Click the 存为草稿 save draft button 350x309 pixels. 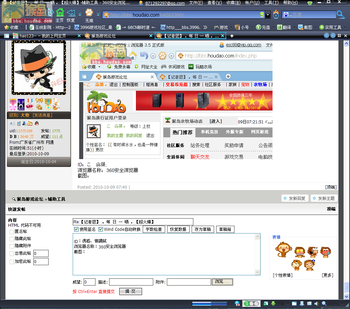pos(203,229)
